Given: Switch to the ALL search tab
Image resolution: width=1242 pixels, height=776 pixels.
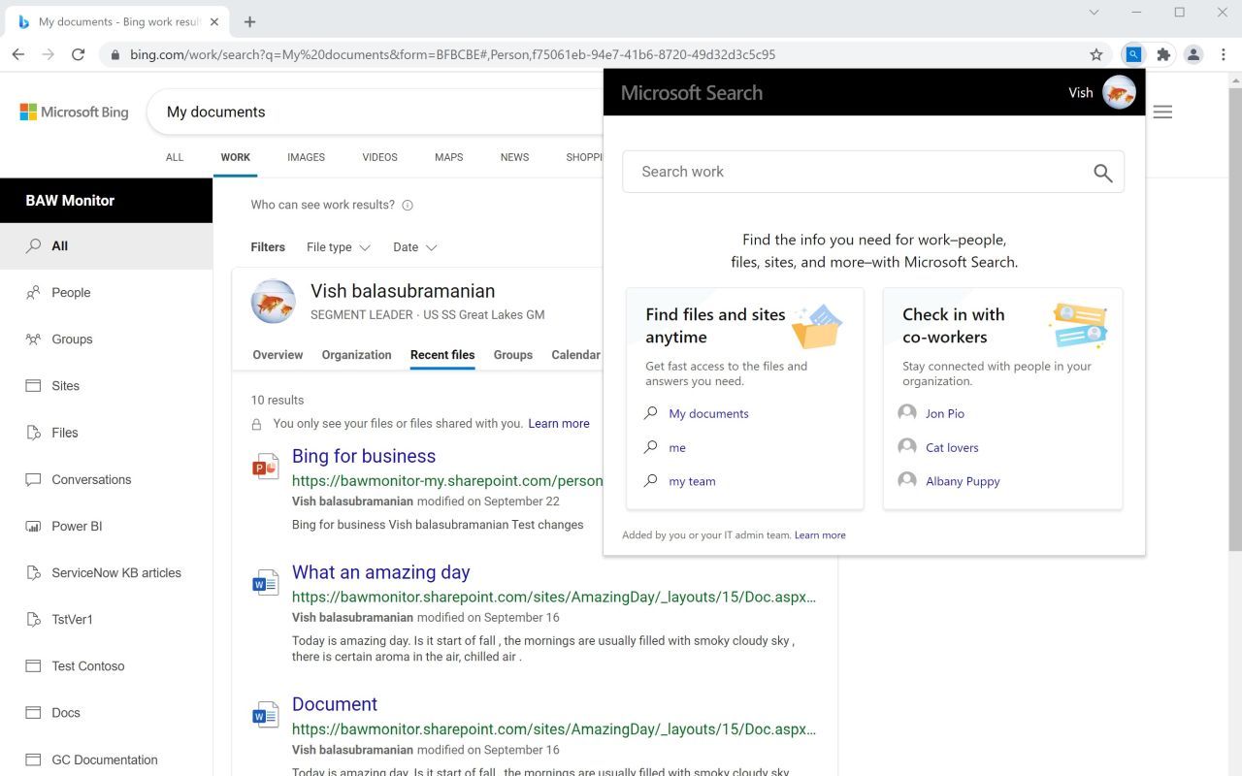Looking at the screenshot, I should click(175, 157).
